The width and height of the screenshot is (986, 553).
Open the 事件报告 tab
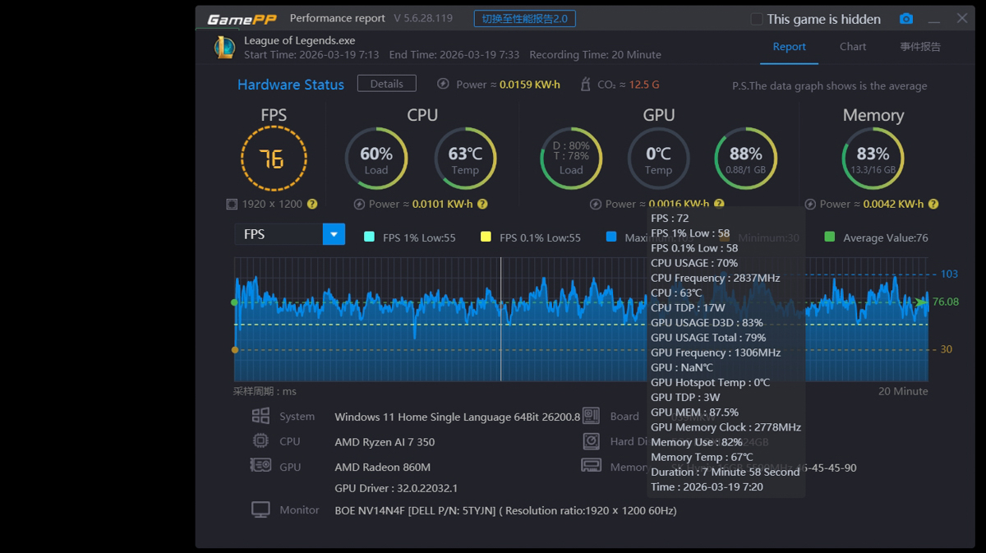click(919, 47)
